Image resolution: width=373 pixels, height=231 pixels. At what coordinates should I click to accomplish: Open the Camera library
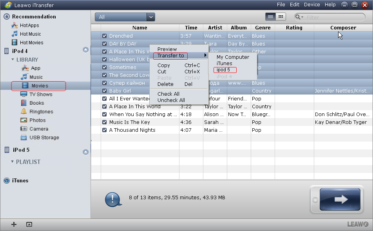tap(34, 129)
